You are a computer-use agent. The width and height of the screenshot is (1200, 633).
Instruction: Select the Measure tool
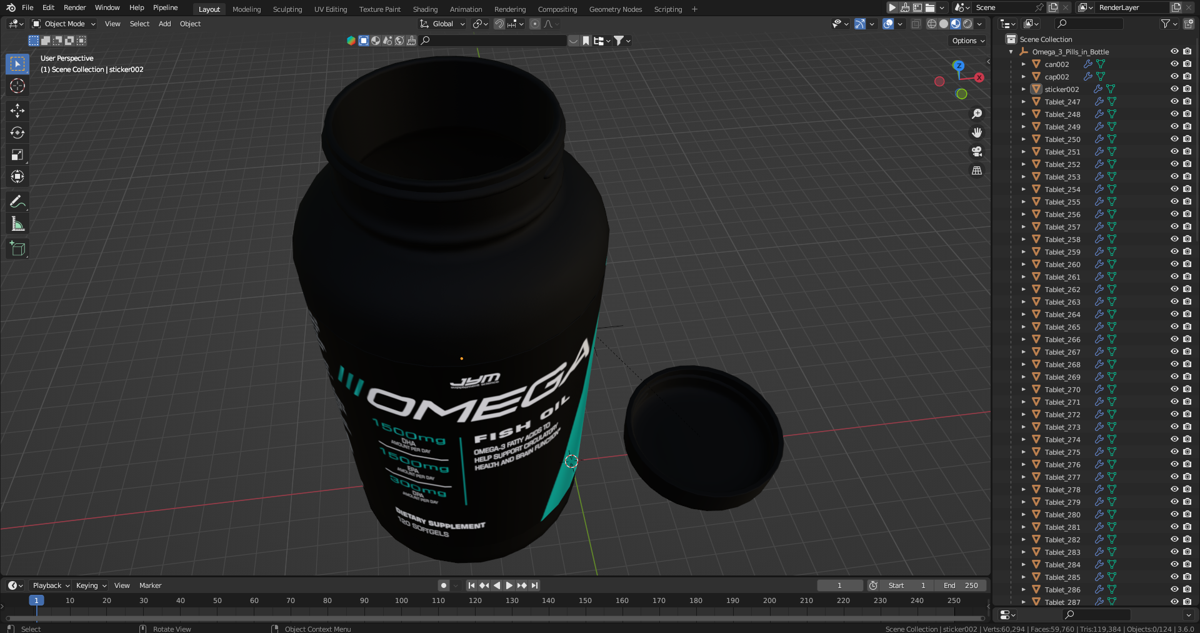tap(17, 223)
